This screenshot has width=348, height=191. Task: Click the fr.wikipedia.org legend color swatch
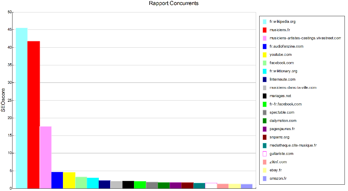pyautogui.click(x=264, y=22)
